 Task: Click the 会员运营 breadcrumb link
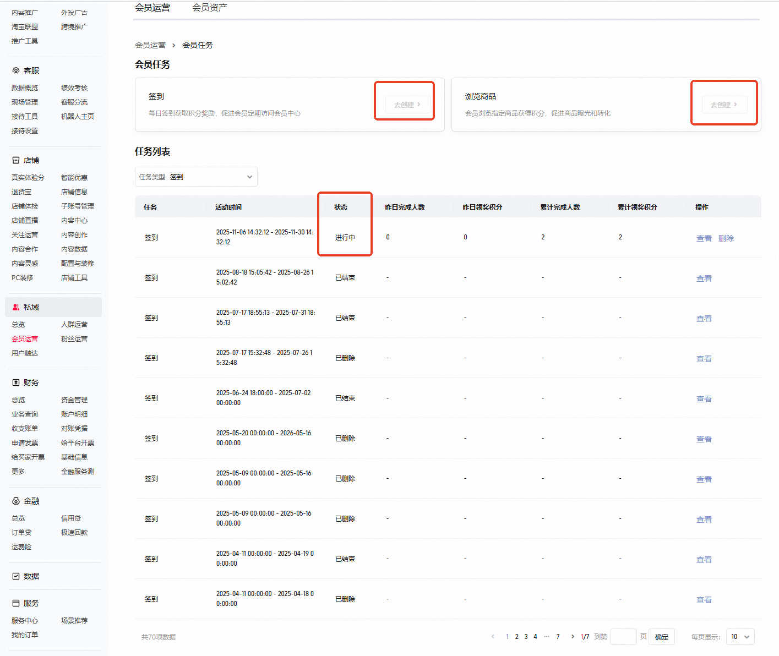tap(150, 45)
